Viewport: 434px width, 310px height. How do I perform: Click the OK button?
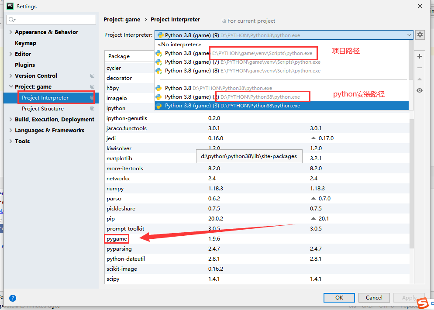point(339,297)
